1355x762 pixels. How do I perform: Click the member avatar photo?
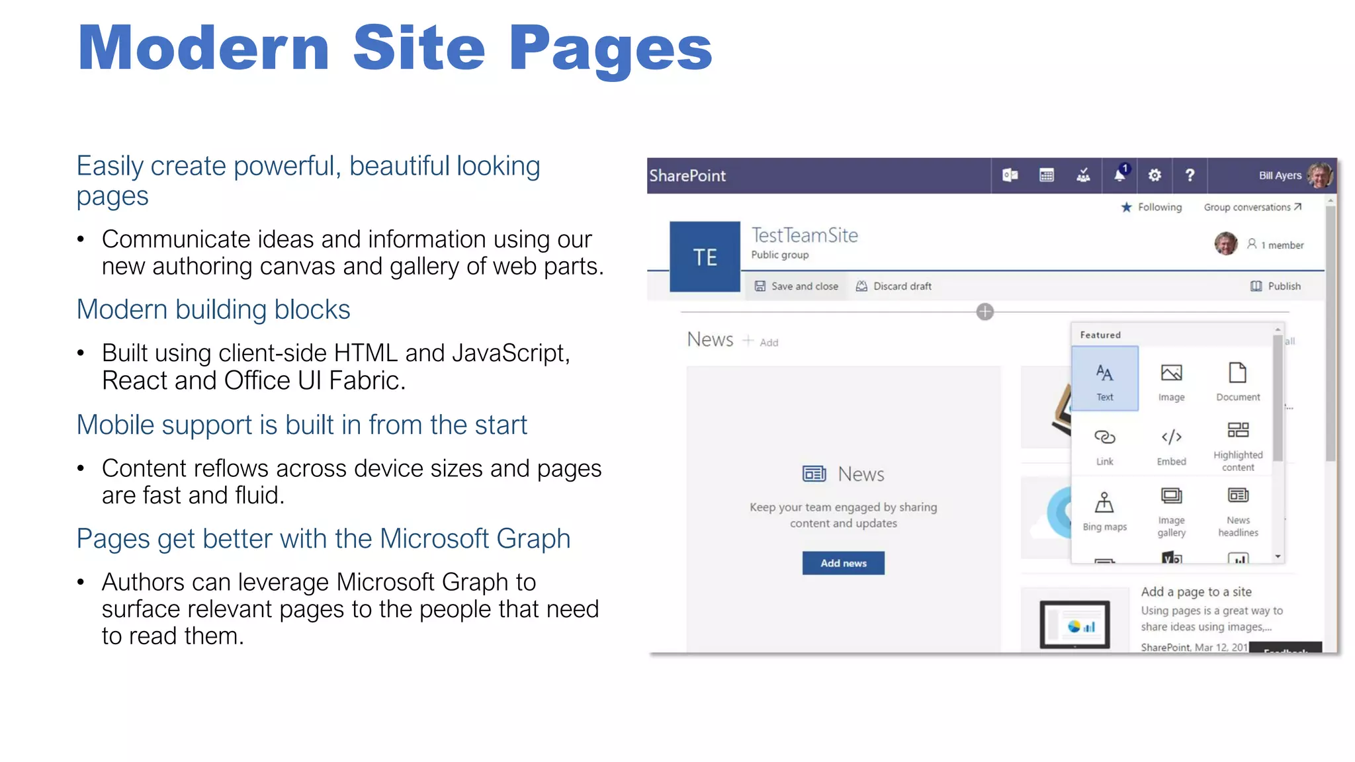pyautogui.click(x=1225, y=243)
